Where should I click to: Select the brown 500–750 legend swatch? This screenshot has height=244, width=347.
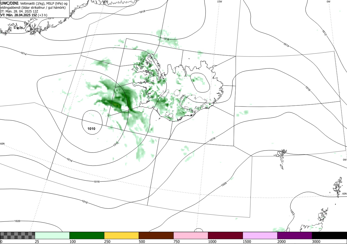pyautogui.click(x=156, y=235)
